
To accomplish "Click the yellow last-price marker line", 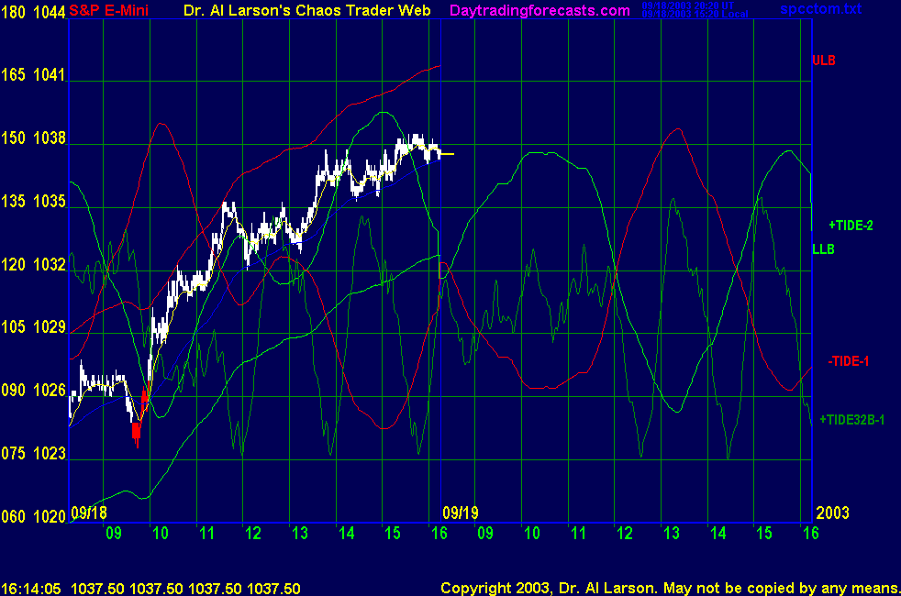I will tap(447, 154).
